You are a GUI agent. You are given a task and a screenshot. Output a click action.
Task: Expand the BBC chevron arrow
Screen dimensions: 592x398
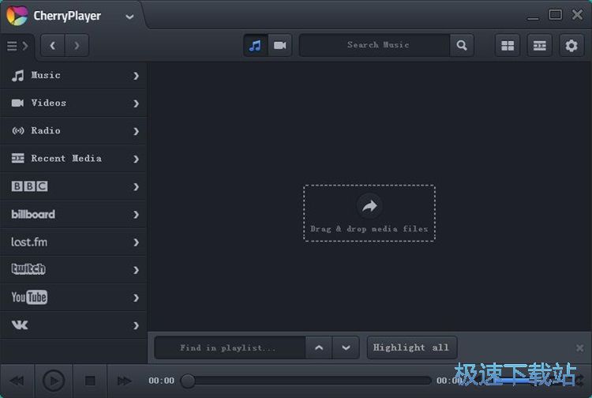coord(136,187)
